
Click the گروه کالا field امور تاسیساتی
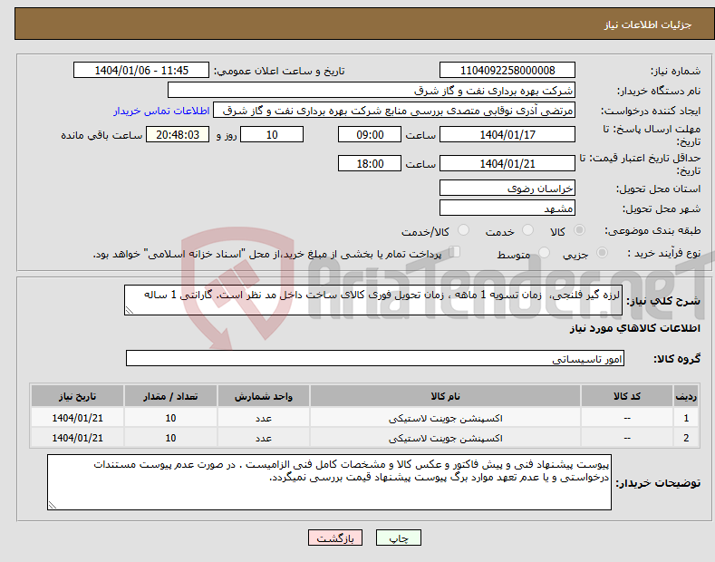375,359
